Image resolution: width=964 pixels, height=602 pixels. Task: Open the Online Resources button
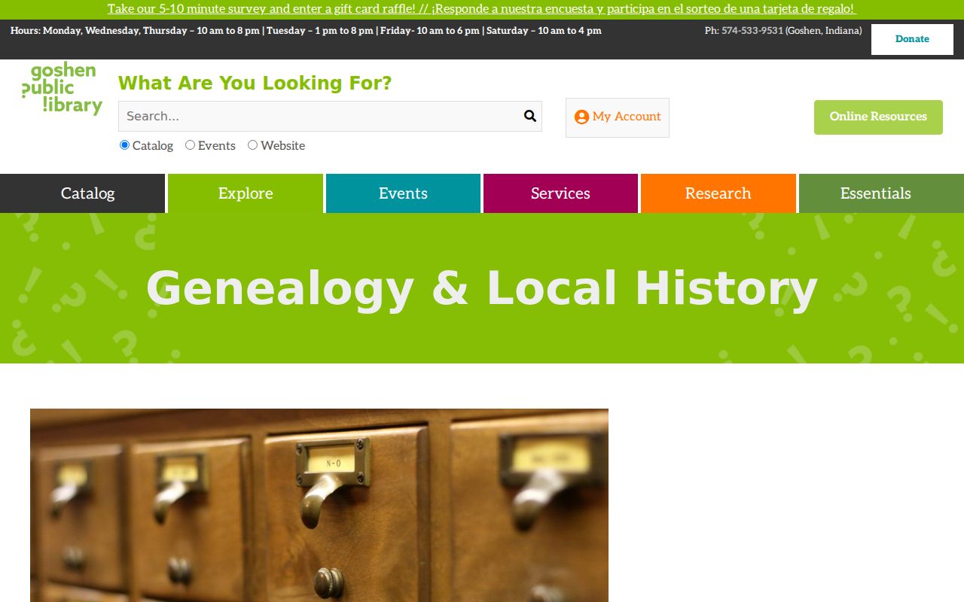[x=878, y=117]
